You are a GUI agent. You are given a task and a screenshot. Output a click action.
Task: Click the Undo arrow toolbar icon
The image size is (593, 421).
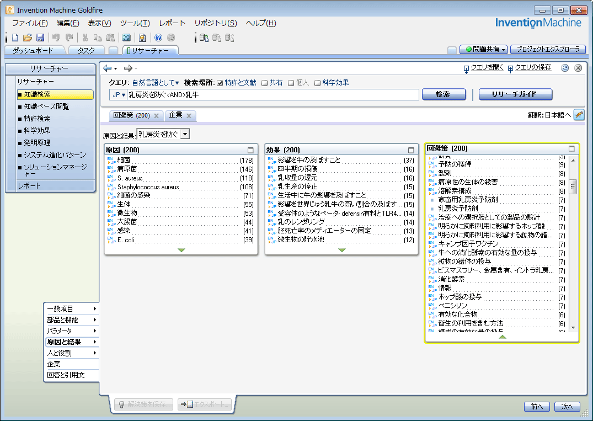coord(56,38)
